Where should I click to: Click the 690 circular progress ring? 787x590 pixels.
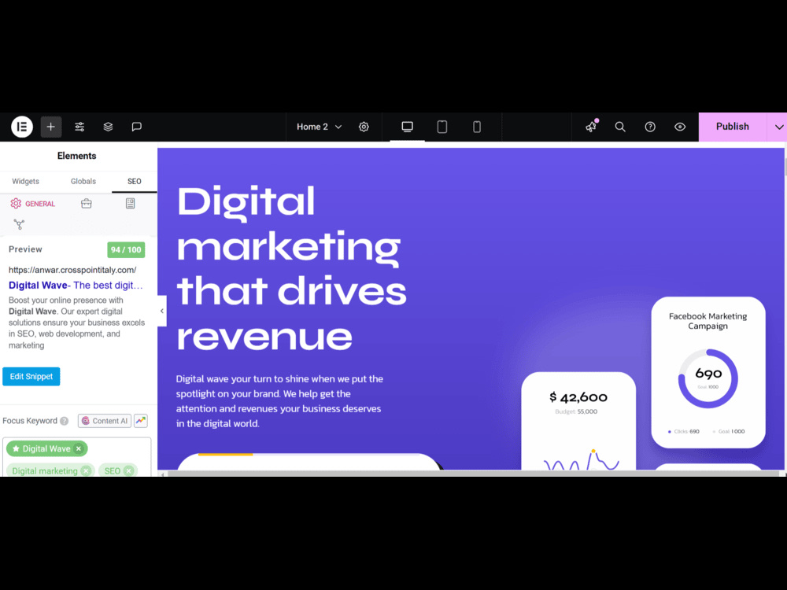pos(708,378)
